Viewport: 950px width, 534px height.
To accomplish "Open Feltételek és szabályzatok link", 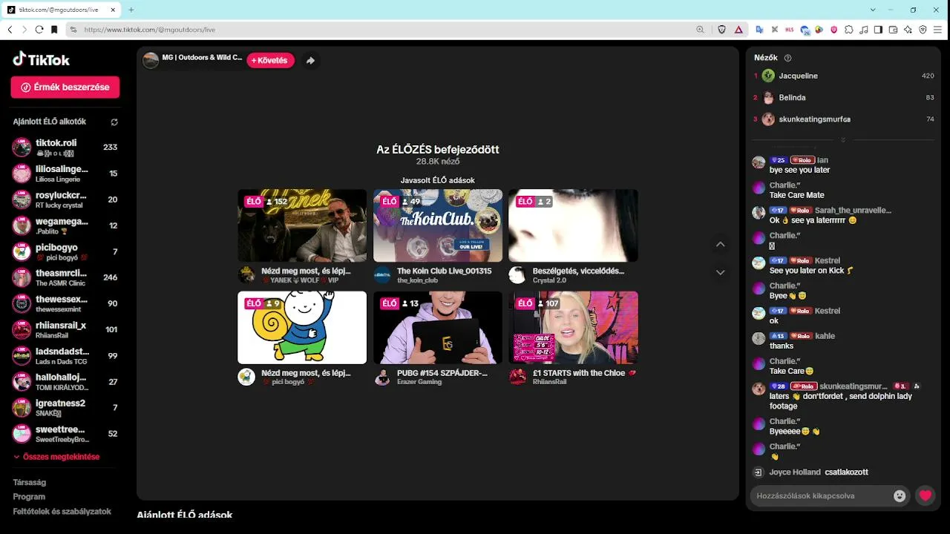I will coord(62,512).
